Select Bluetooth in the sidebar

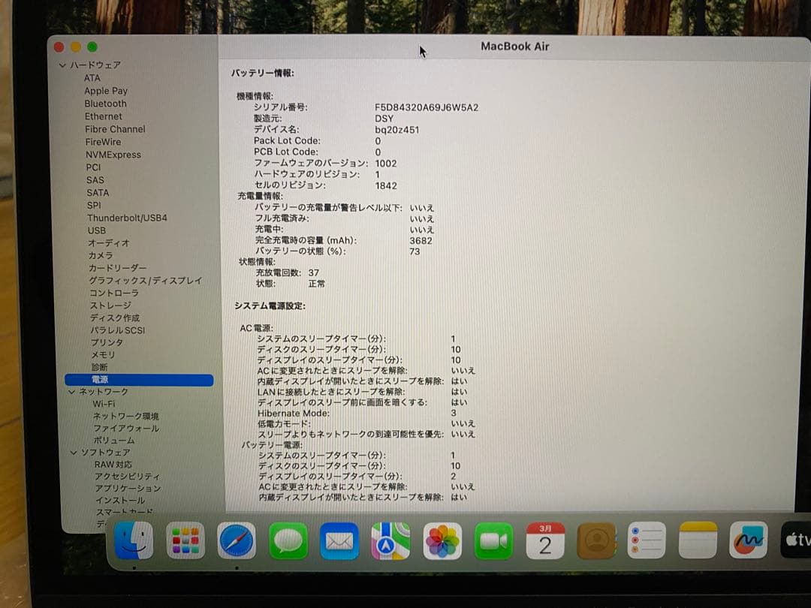[106, 104]
